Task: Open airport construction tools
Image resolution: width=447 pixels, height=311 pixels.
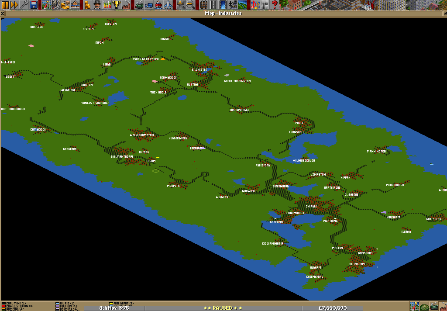Action: point(232,5)
